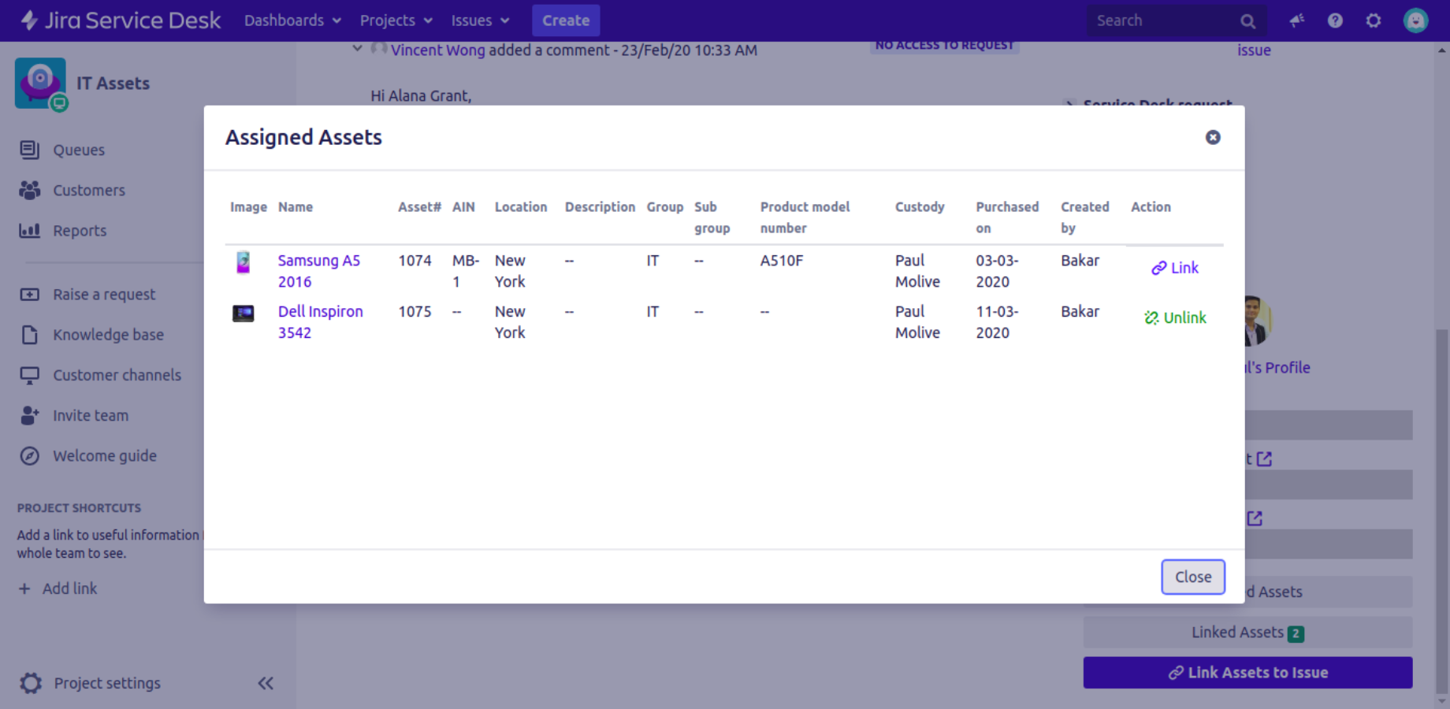Click Add link under Project Shortcuts
The image size is (1450, 709).
click(x=58, y=588)
